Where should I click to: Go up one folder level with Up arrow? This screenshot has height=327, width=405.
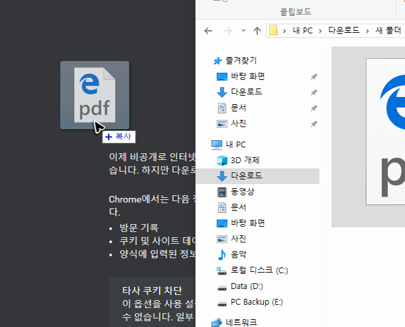point(257,31)
